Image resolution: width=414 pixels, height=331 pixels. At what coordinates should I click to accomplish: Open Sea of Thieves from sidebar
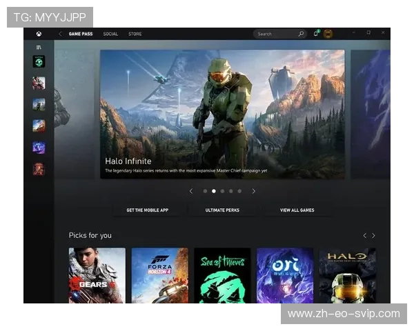pyautogui.click(x=39, y=62)
